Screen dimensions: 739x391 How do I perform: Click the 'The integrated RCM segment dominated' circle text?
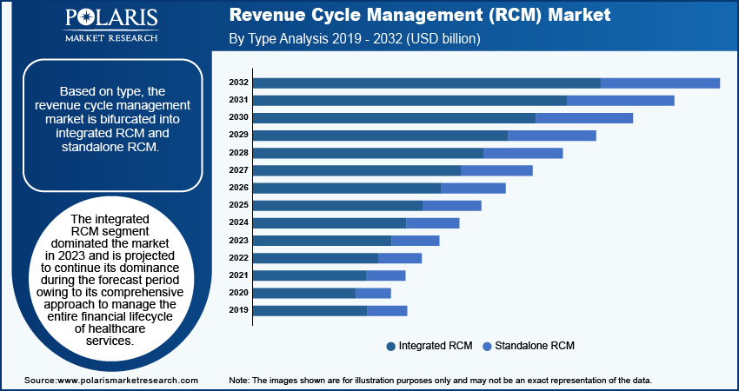tap(112, 281)
